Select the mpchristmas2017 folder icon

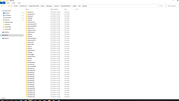[26, 24]
